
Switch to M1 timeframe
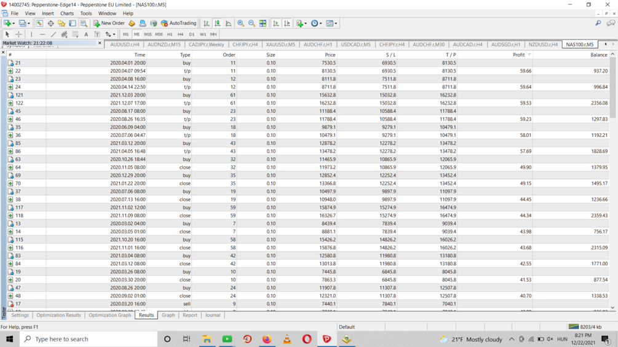pyautogui.click(x=125, y=34)
